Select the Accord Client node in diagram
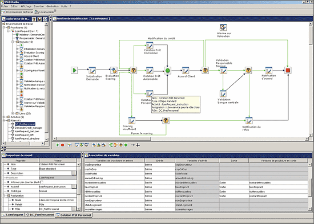 [x=186, y=71]
